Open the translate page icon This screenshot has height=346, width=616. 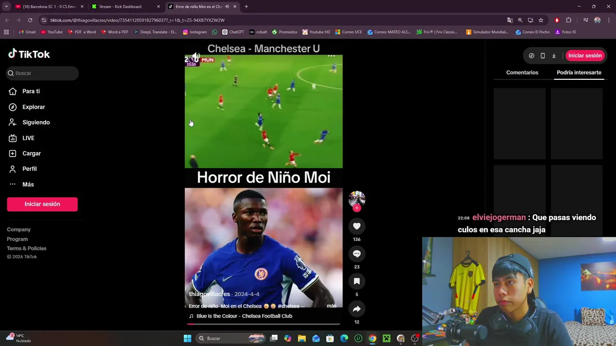(510, 20)
